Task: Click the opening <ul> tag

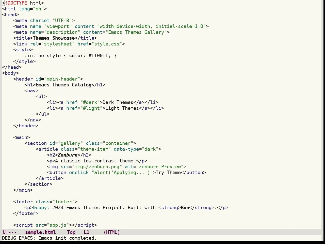Action: tap(41, 97)
